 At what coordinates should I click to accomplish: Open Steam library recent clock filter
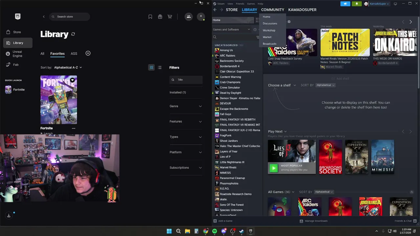coord(255,29)
